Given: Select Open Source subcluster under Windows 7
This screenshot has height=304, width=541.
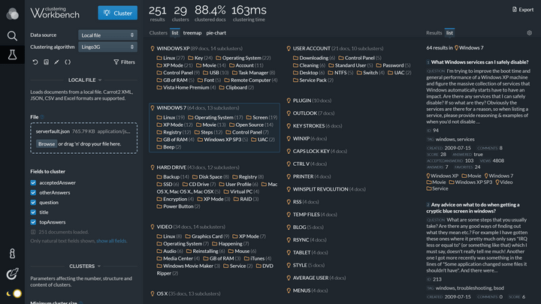Looking at the screenshot, I should pyautogui.click(x=251, y=125).
